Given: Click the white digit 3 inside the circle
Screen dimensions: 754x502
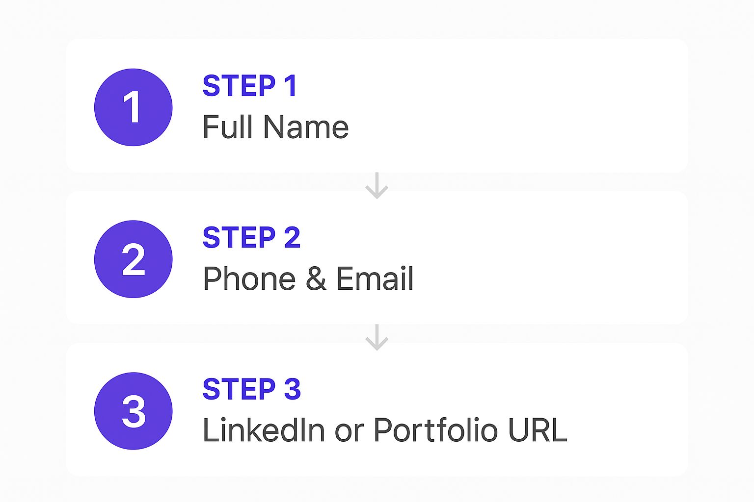Looking at the screenshot, I should 134,411.
